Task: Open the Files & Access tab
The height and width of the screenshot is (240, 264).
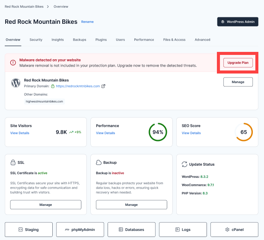Action: tap(174, 40)
